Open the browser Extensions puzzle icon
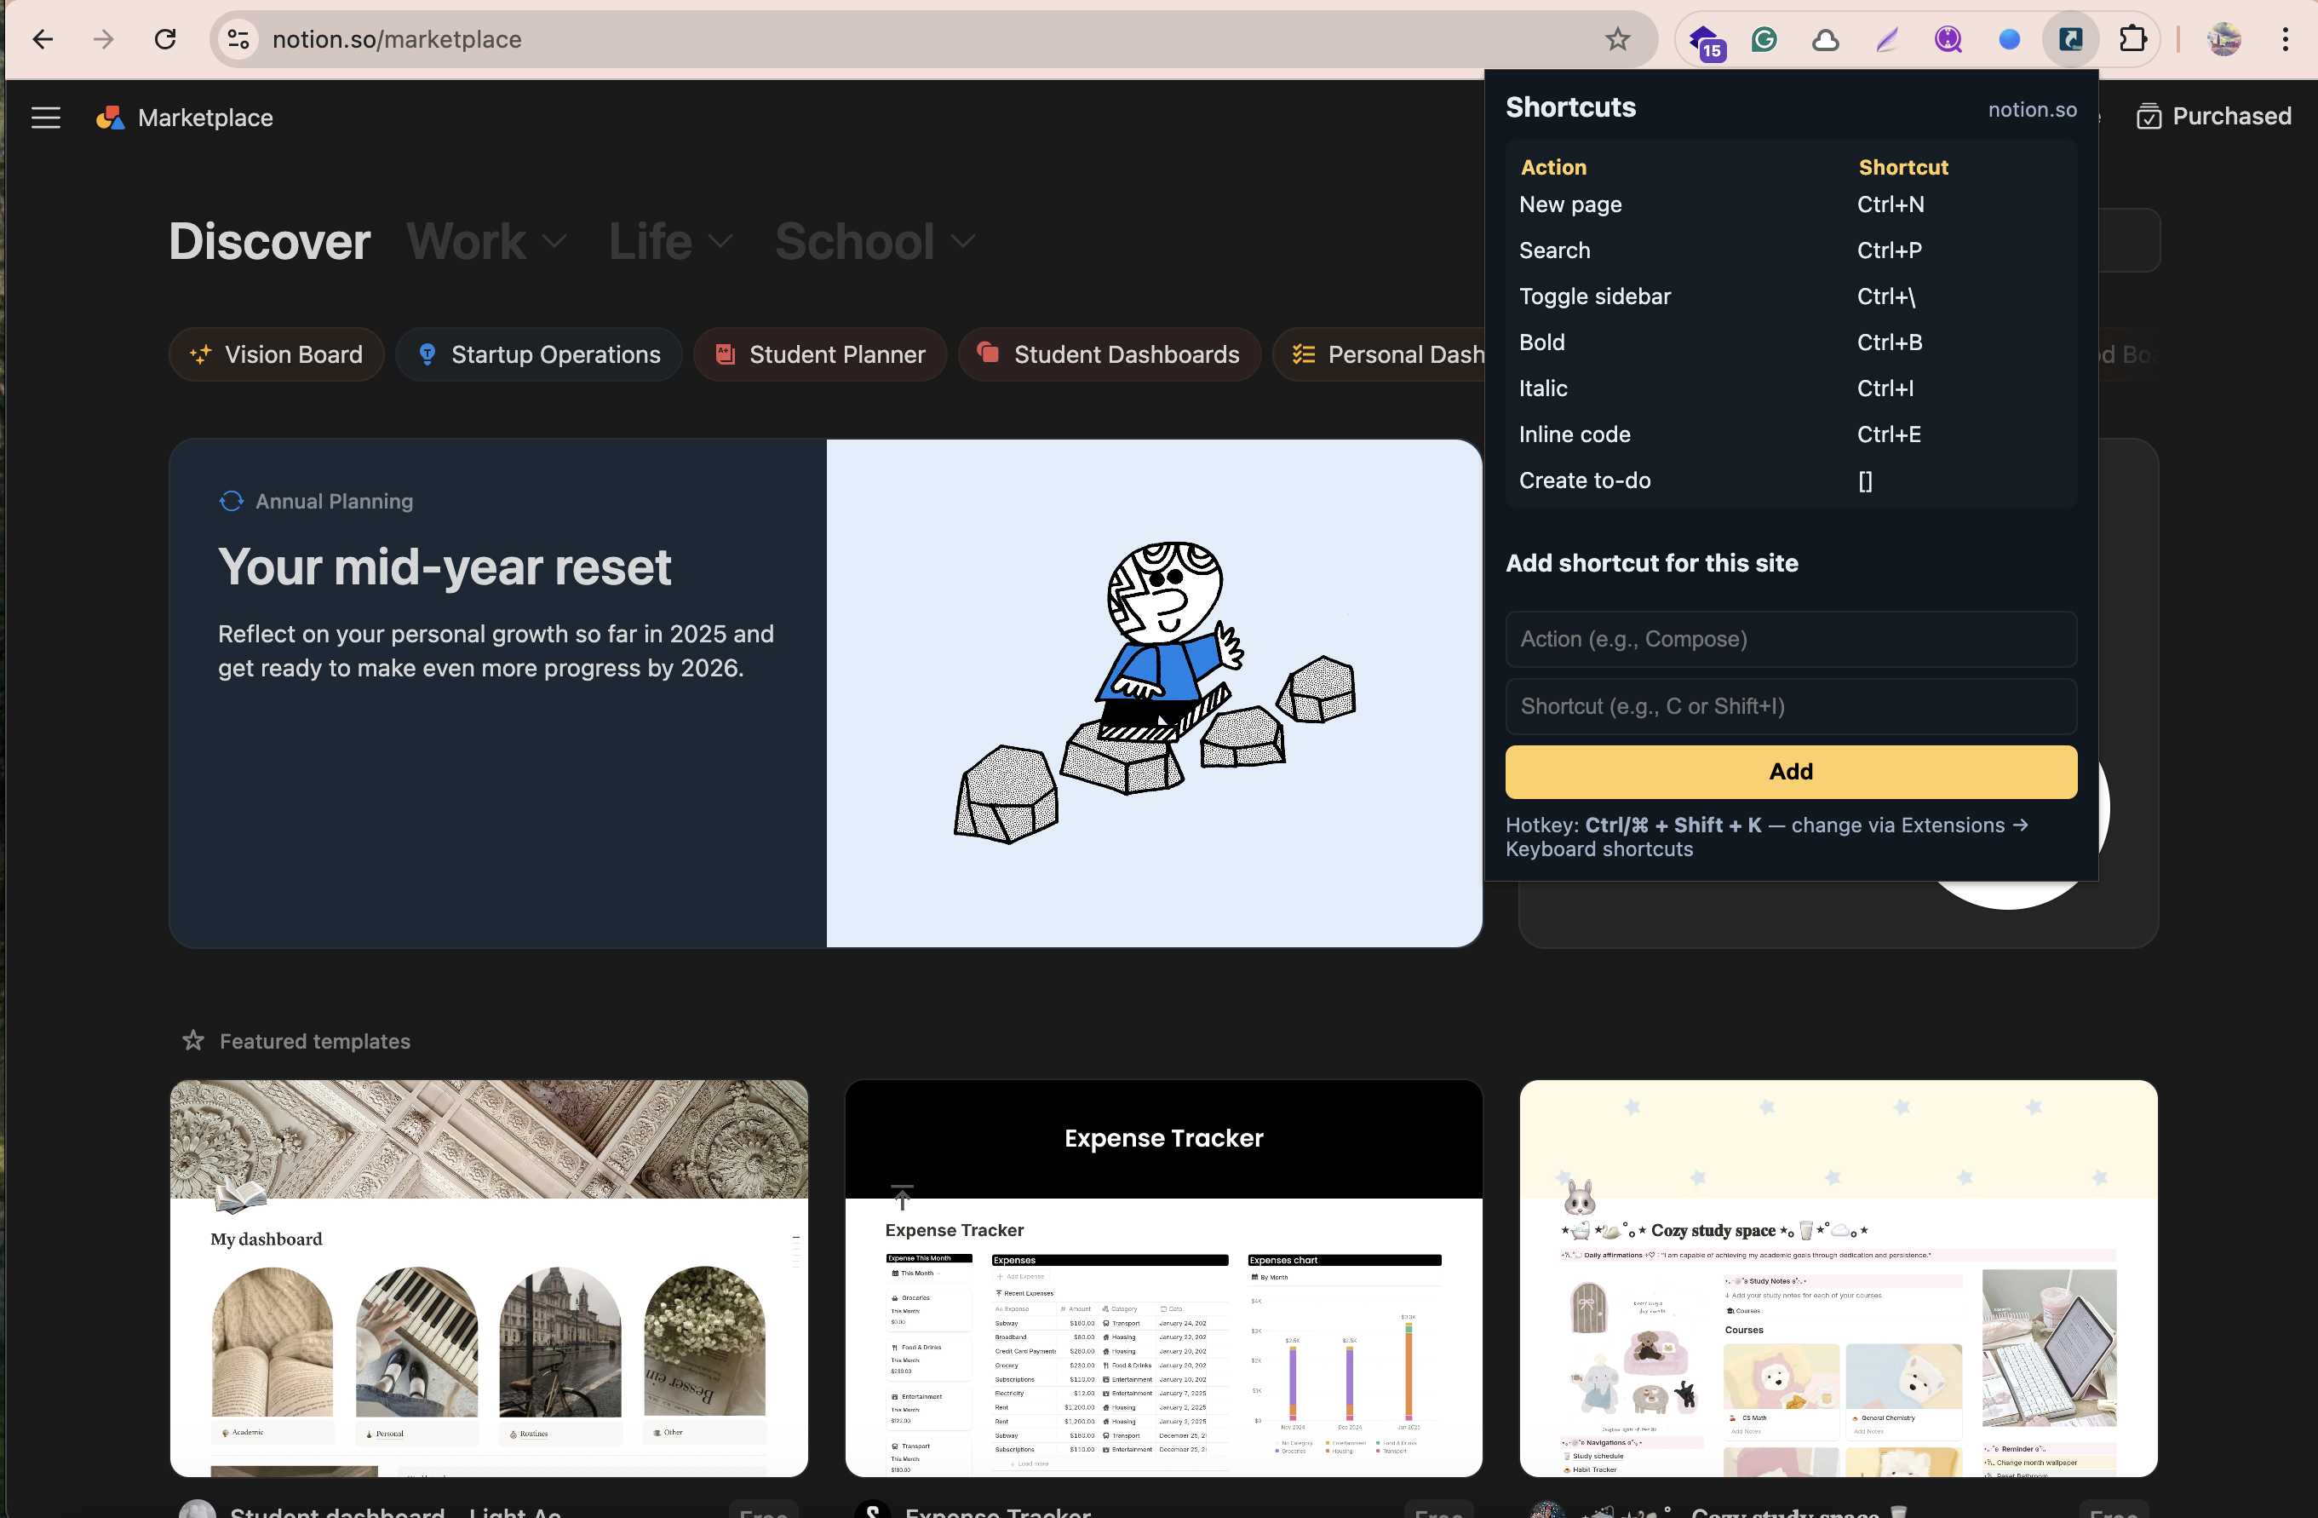Image resolution: width=2318 pixels, height=1518 pixels. click(2132, 39)
